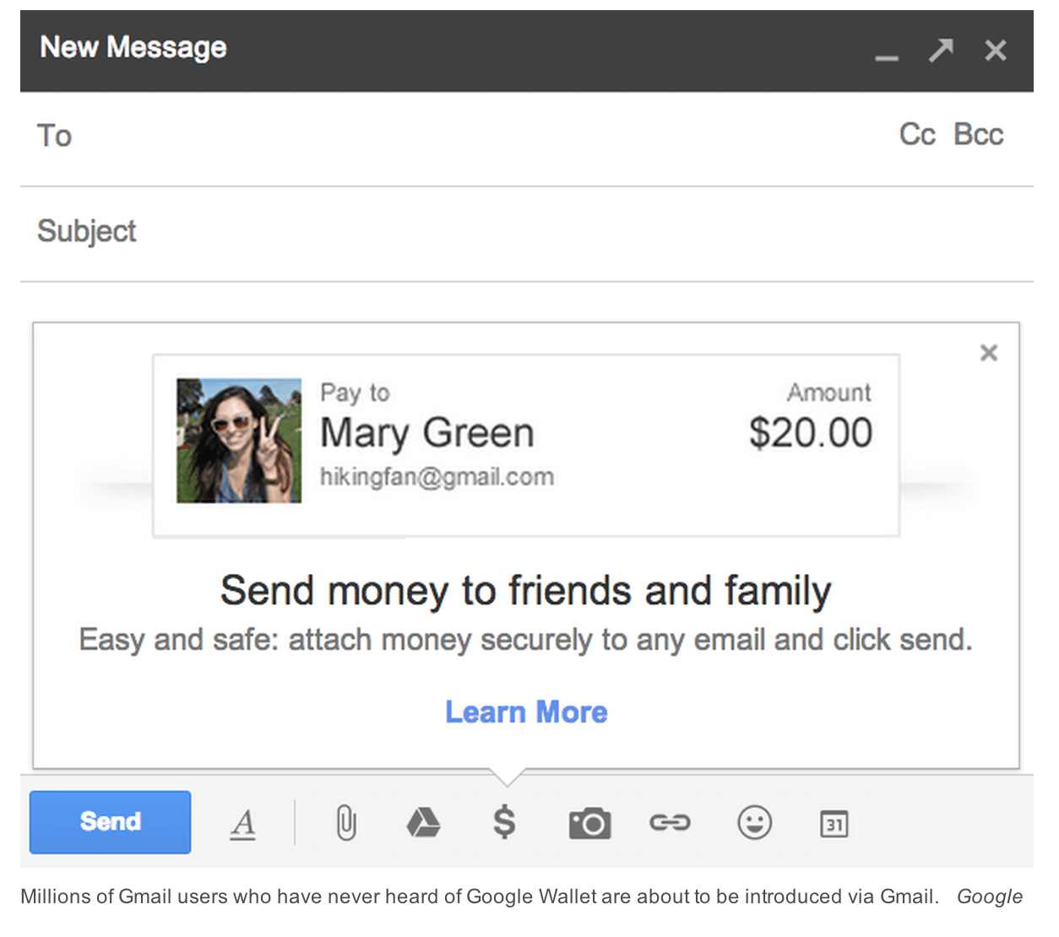Close the New Message window
Screen dimensions: 1059x937
[996, 51]
